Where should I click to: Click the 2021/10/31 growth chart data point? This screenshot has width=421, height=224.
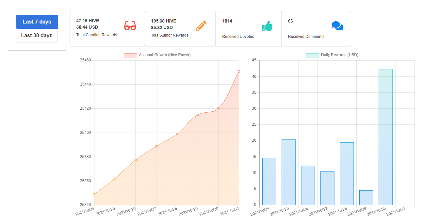pos(239,71)
